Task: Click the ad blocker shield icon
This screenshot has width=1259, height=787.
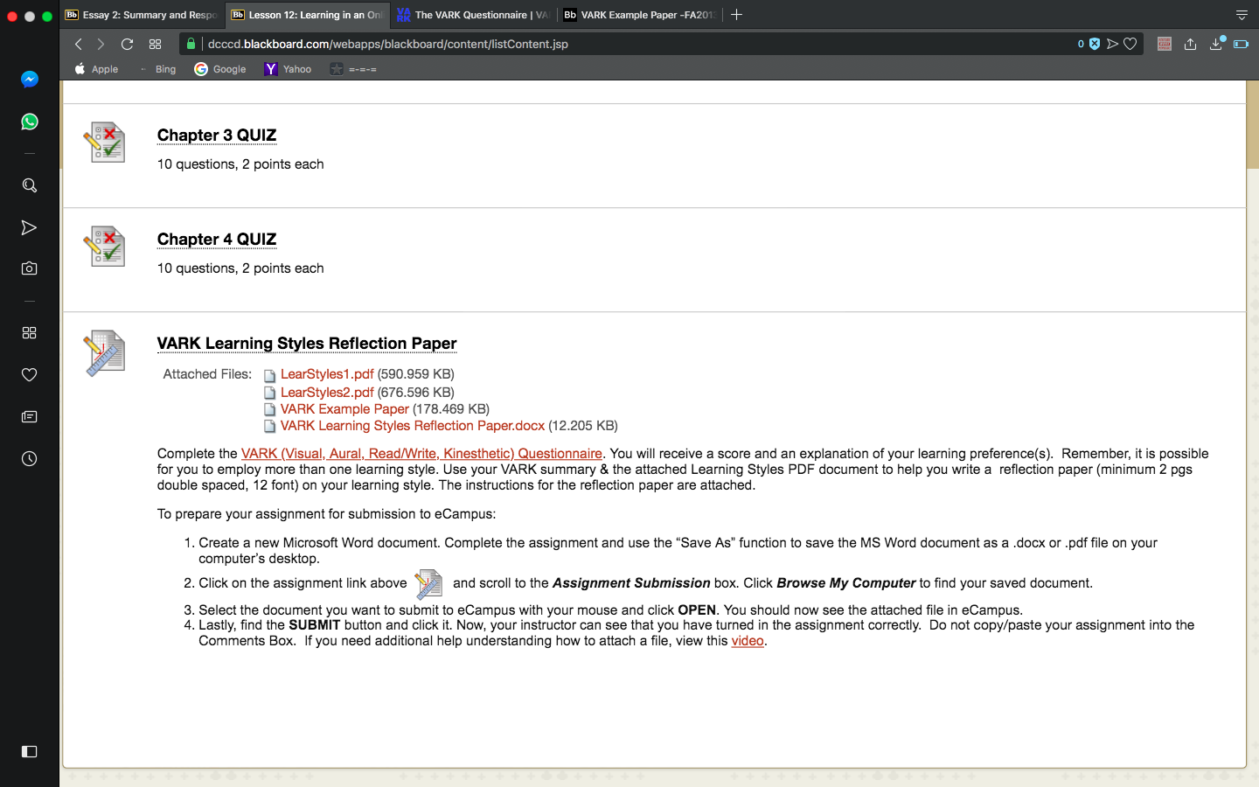Action: pos(1095,44)
